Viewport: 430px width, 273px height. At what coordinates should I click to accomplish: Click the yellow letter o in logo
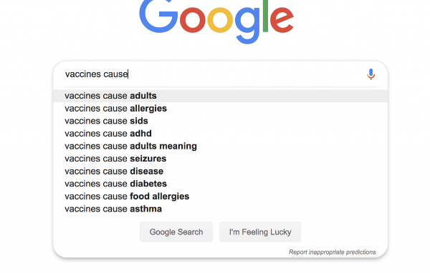click(x=220, y=20)
